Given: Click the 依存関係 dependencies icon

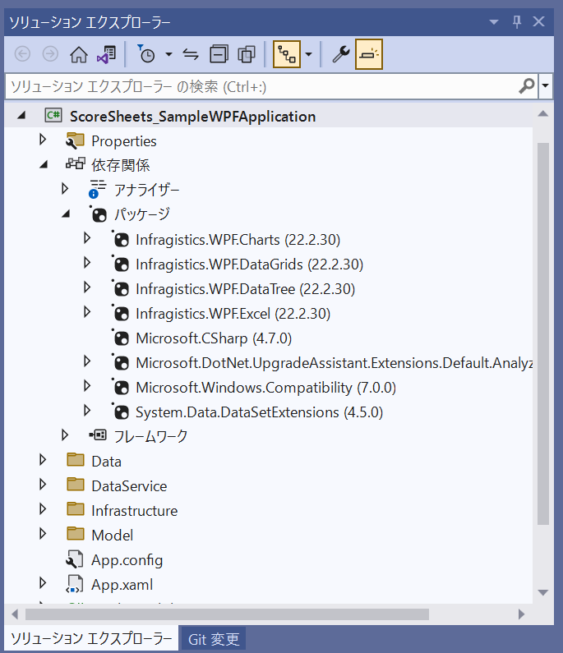Looking at the screenshot, I should [76, 163].
